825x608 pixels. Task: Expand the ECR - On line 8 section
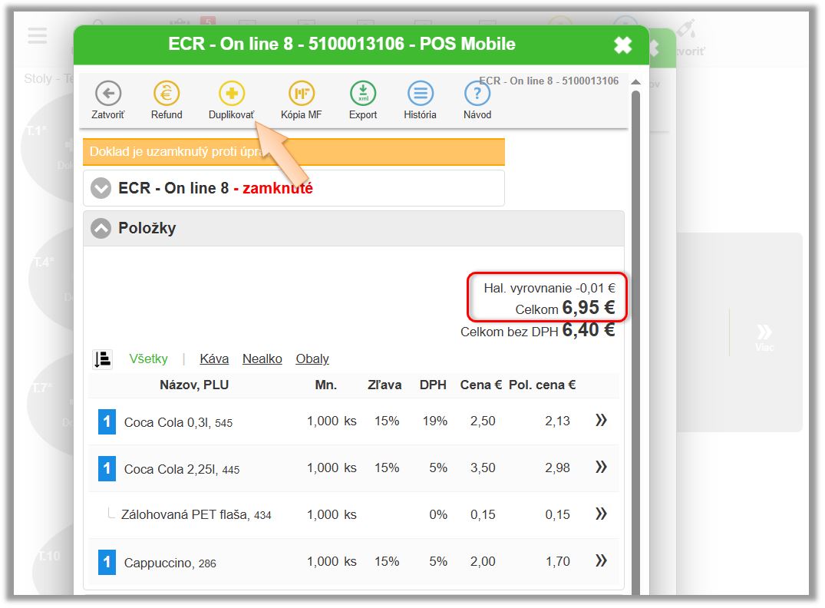101,189
